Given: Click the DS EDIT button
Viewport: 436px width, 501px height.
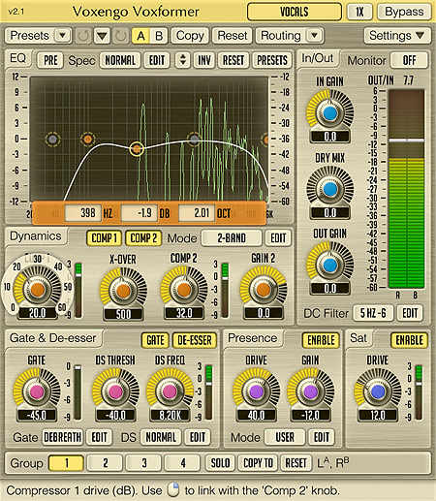Looking at the screenshot, I should pos(198,437).
